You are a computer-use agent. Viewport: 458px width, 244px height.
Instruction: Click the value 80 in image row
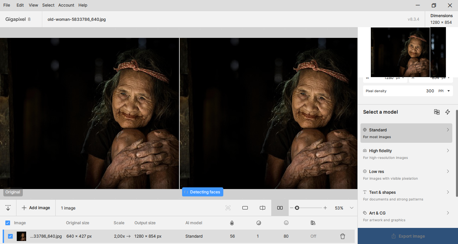[x=286, y=236]
